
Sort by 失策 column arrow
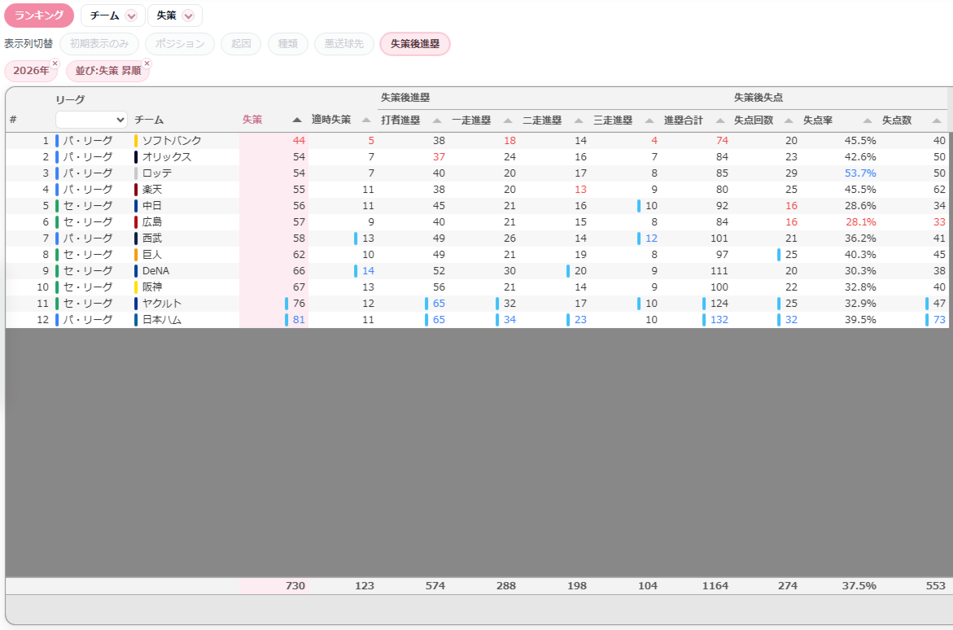[297, 120]
